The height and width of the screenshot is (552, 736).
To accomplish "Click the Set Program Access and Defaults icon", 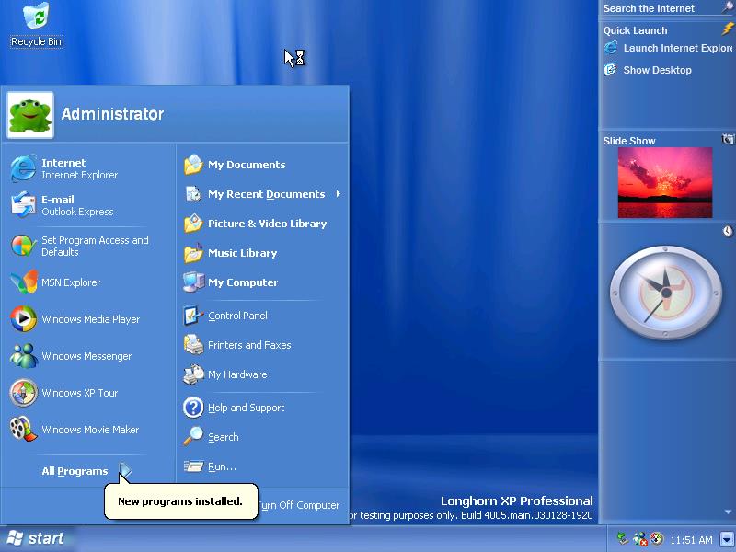I will 23,246.
